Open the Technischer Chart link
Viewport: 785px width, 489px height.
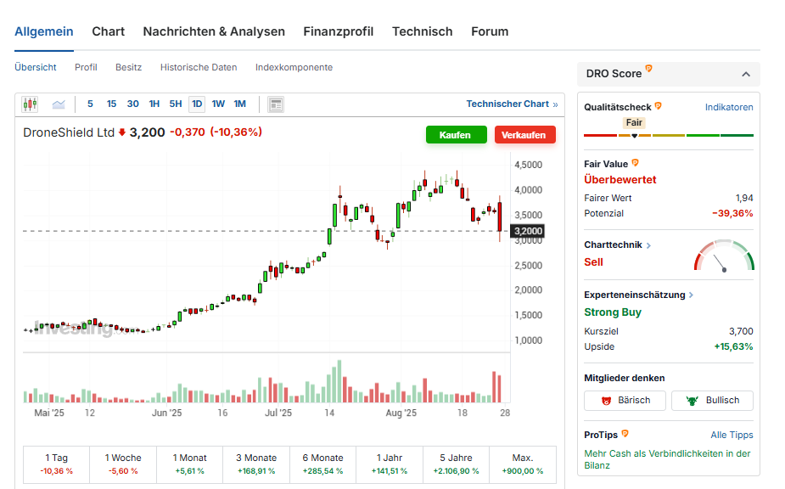tap(512, 104)
